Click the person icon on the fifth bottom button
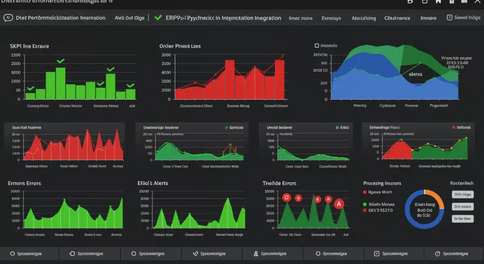The width and height of the screenshot is (484, 264). (x=255, y=254)
